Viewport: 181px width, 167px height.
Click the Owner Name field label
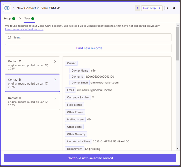click(80, 71)
